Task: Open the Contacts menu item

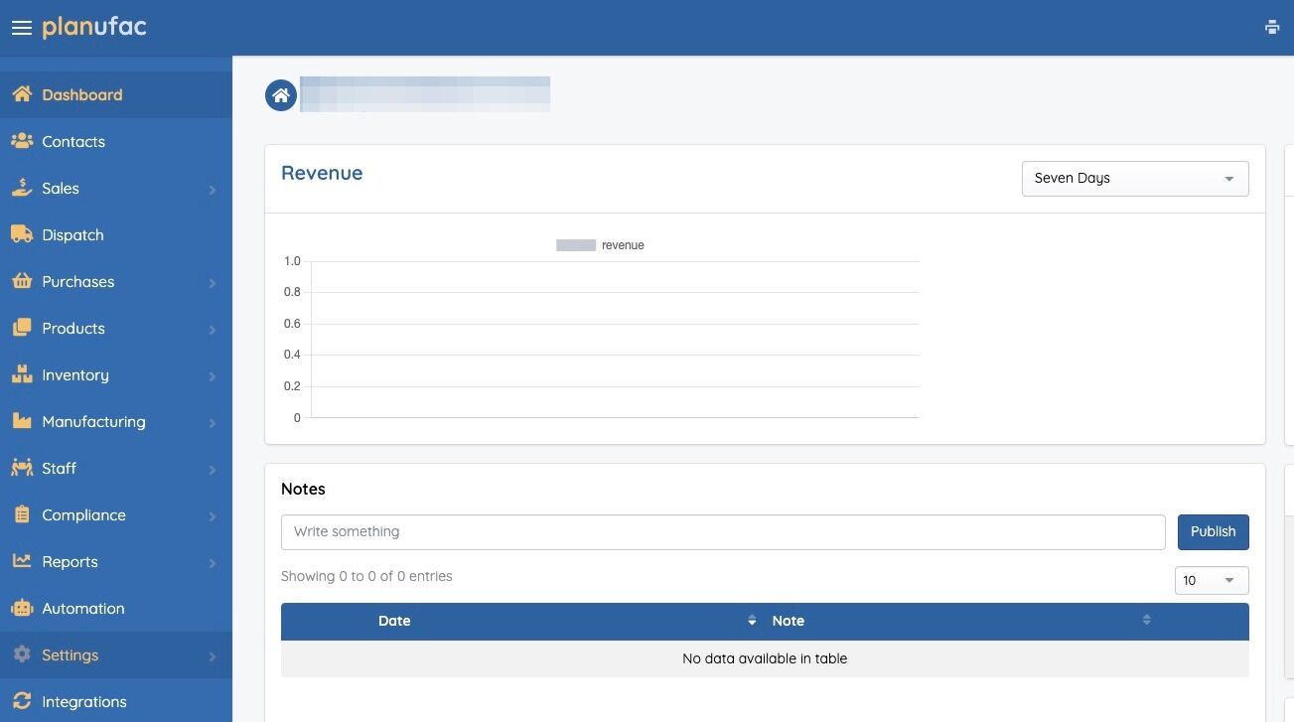Action: pyautogui.click(x=116, y=141)
